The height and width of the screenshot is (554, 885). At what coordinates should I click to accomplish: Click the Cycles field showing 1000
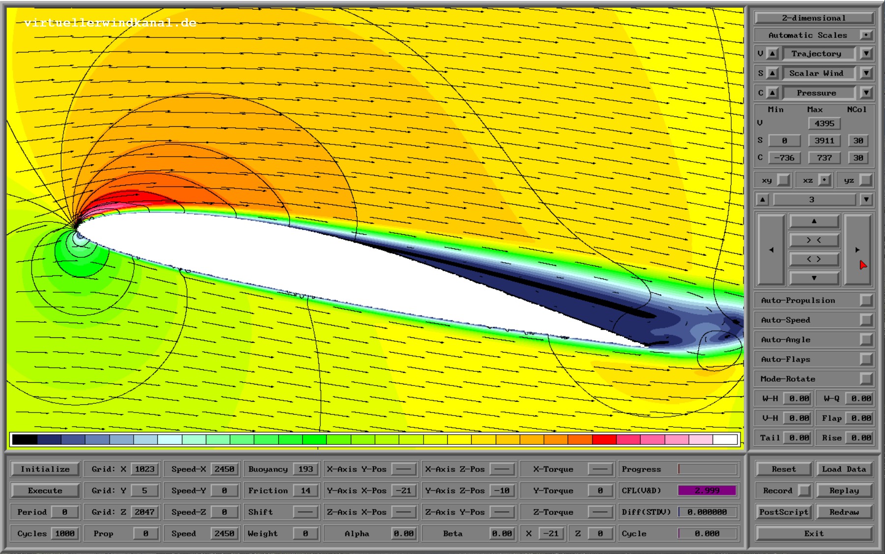(64, 533)
